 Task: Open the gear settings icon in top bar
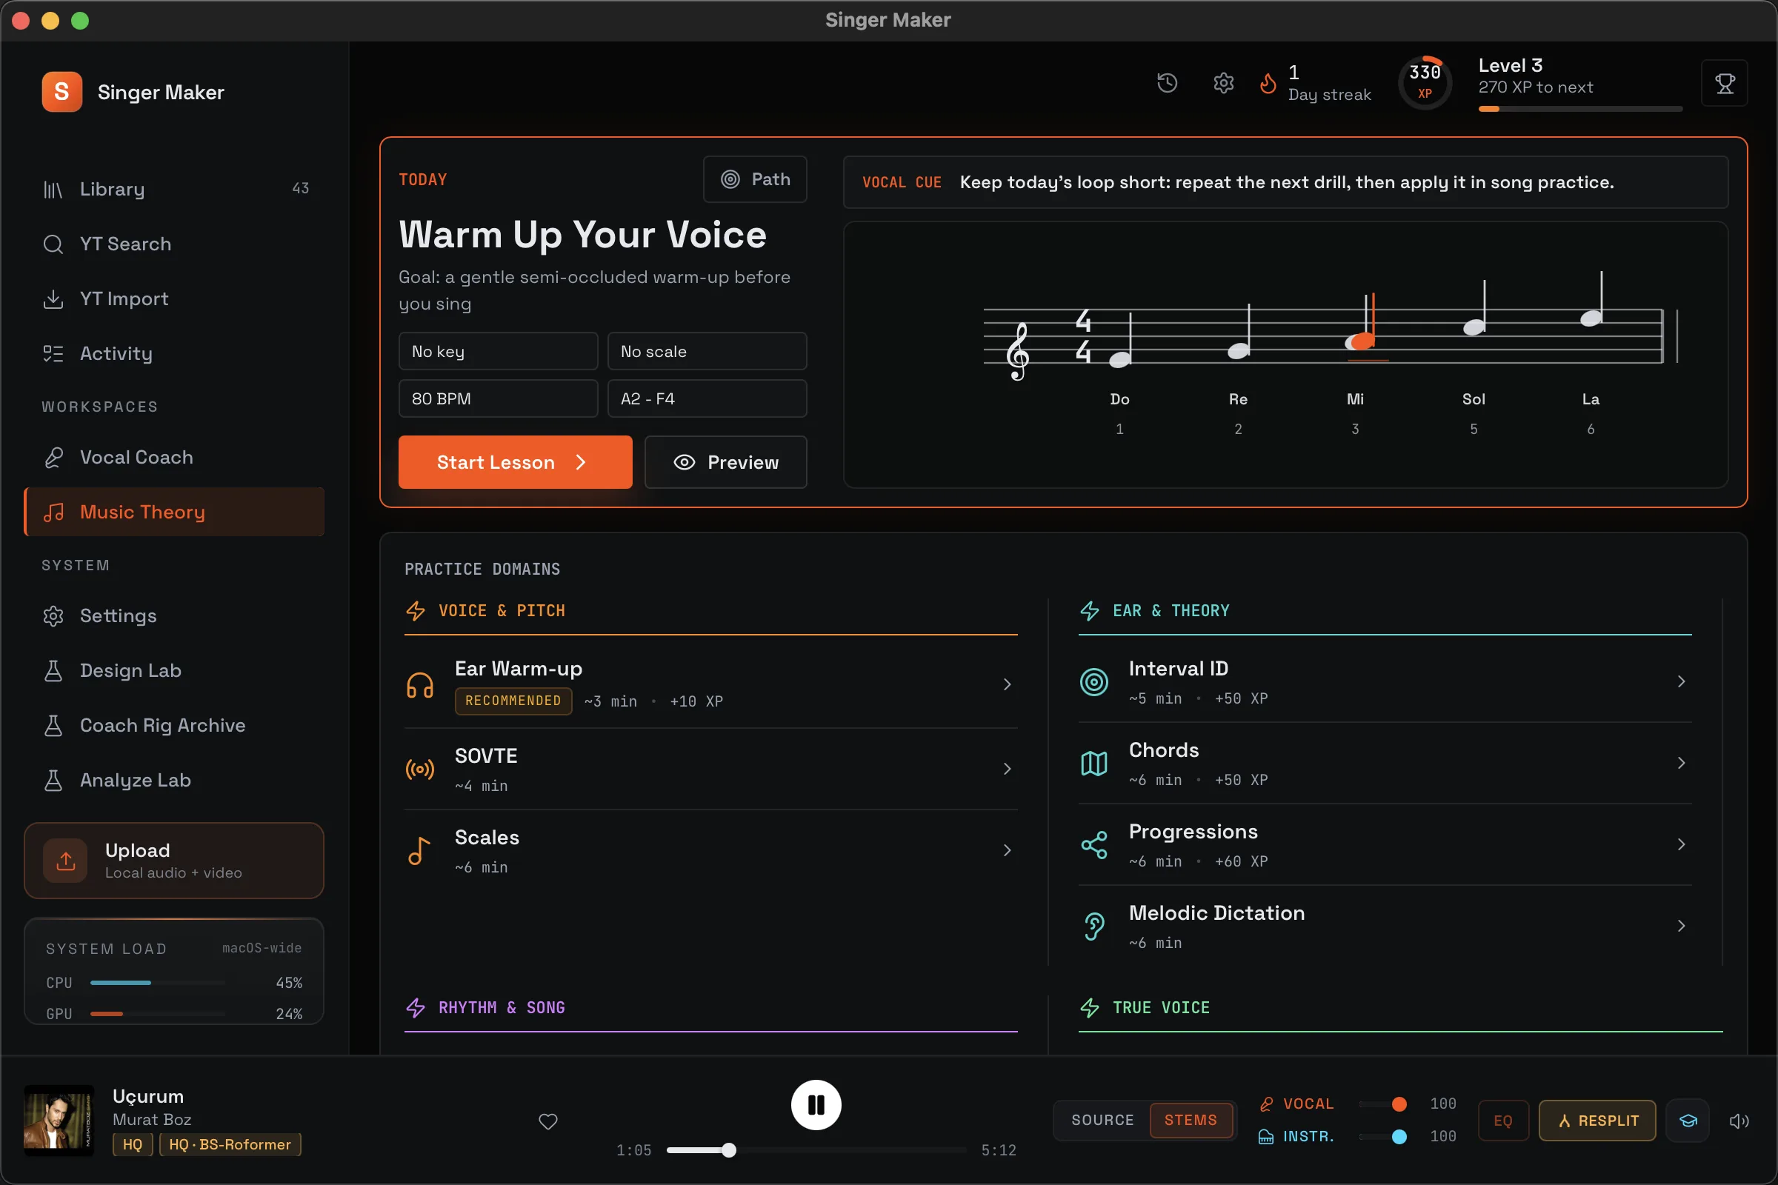[1223, 82]
